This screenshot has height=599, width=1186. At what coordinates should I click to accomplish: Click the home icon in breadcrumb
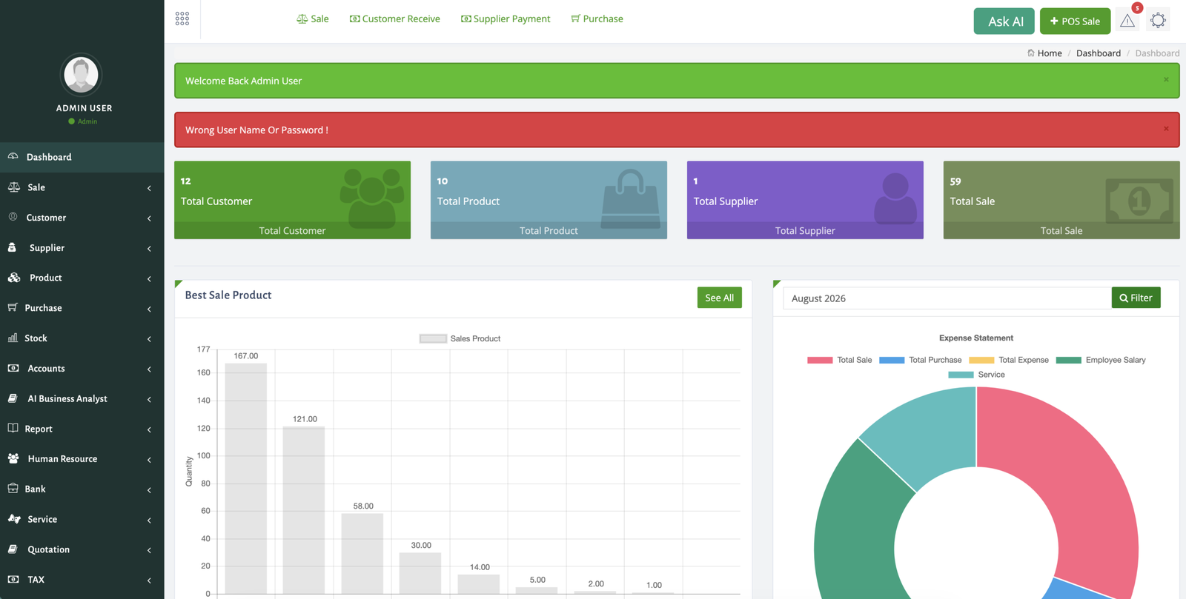(x=1030, y=53)
